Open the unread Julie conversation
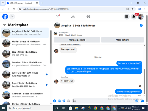Viewport: 148px width, 111px height. tap(25, 74)
